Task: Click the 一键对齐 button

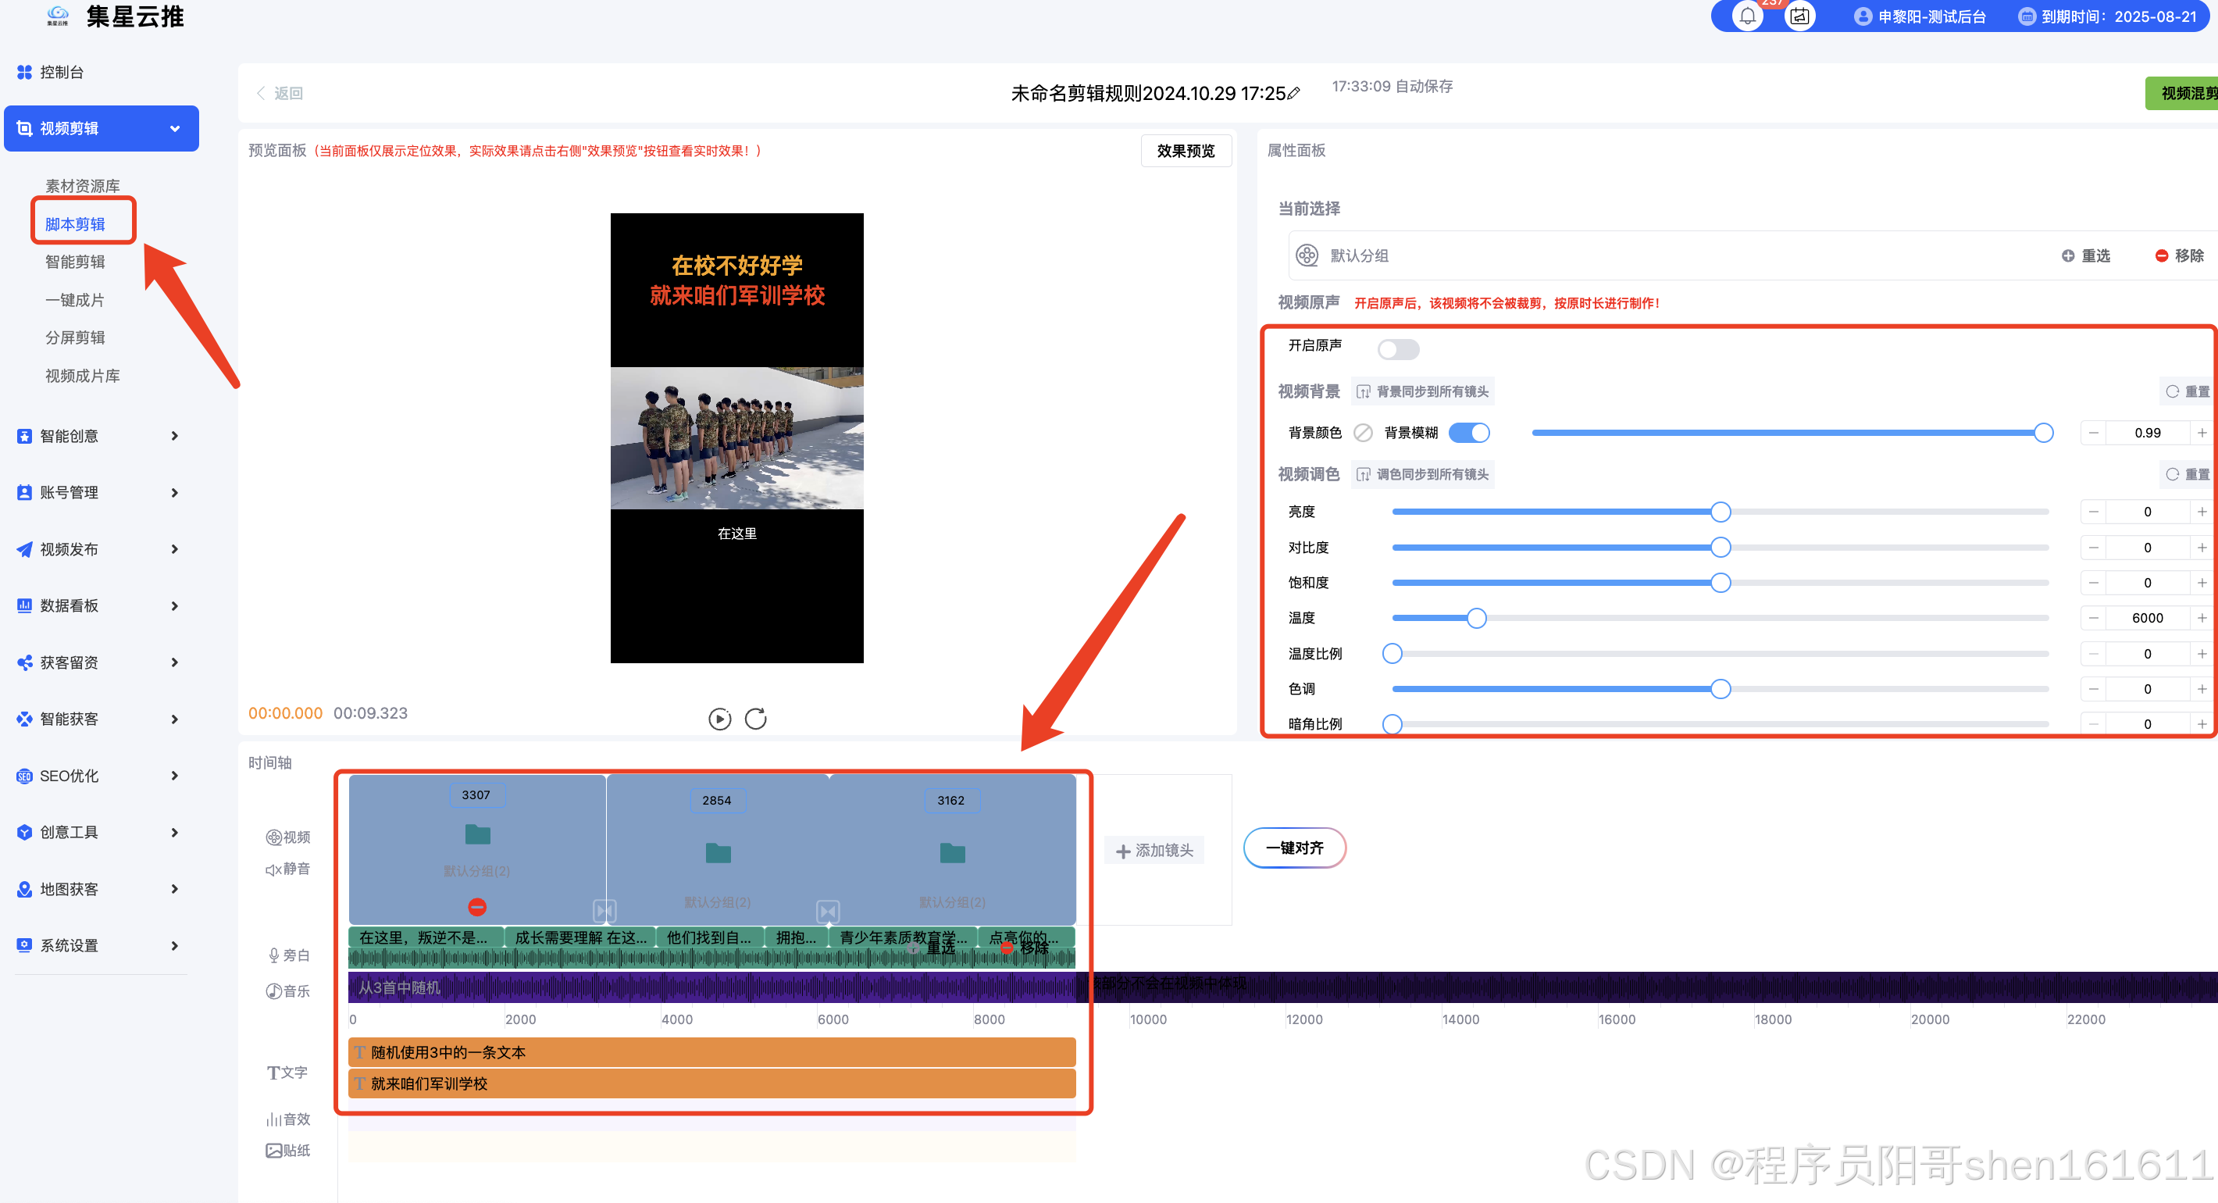Action: (x=1294, y=848)
